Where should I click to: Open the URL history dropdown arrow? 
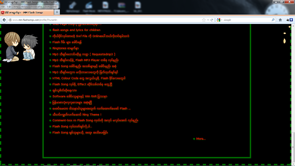tap(208, 20)
